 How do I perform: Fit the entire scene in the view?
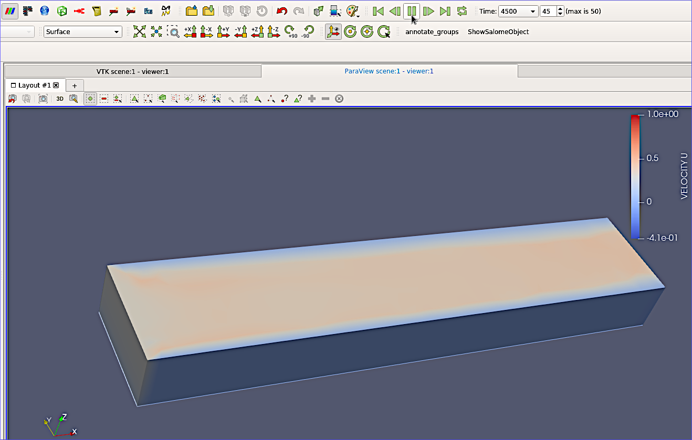click(x=140, y=31)
